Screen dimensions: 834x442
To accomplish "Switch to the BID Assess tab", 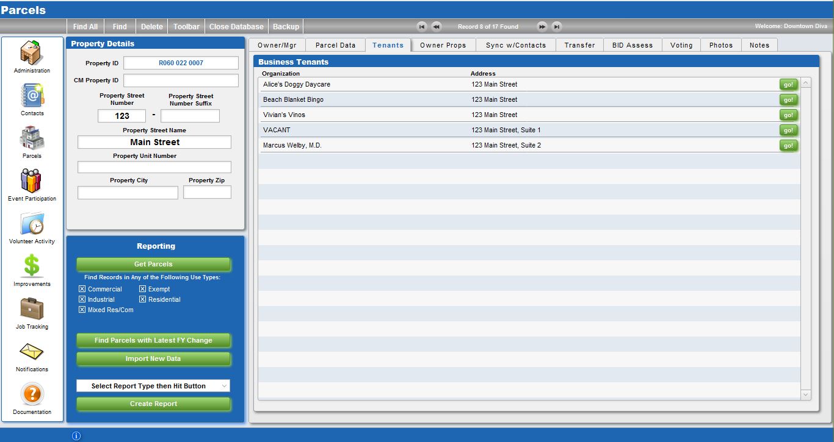I will click(x=632, y=45).
